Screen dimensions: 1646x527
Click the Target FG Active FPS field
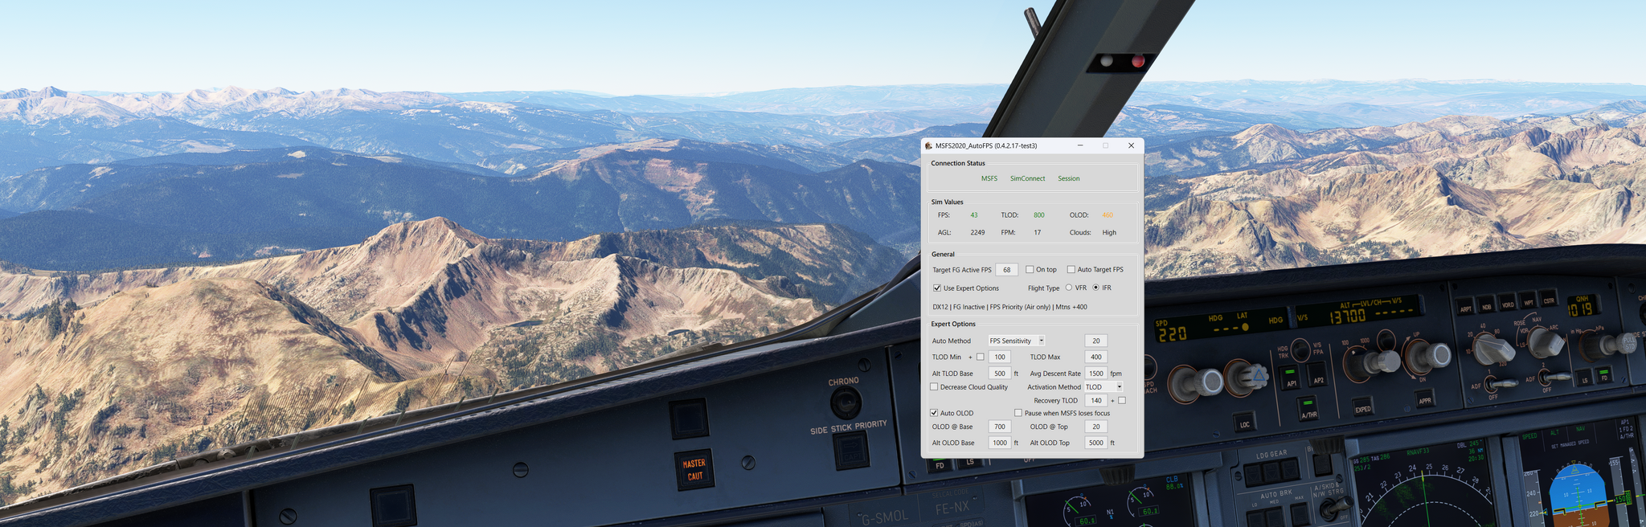pyautogui.click(x=1007, y=270)
